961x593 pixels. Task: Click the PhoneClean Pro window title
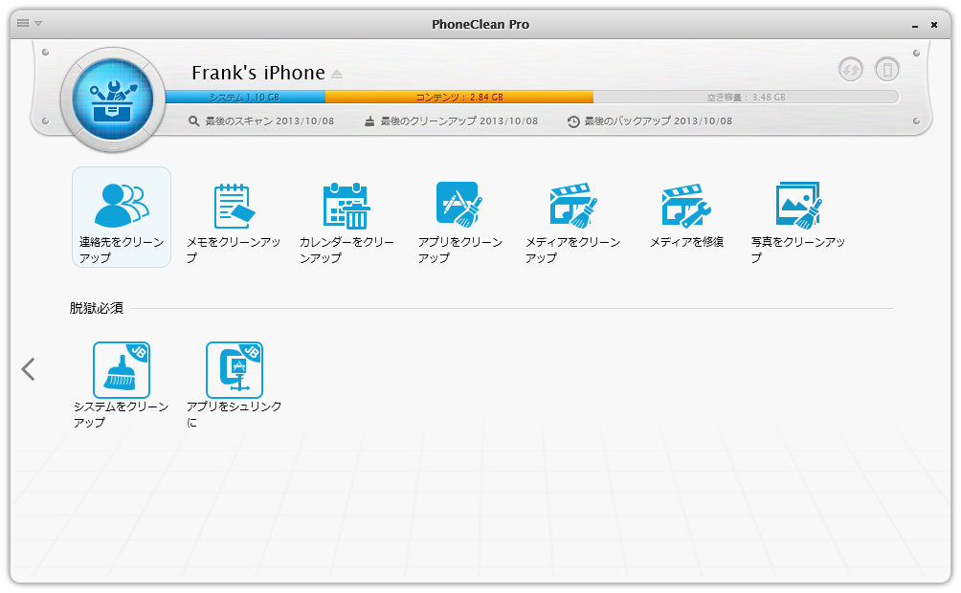[480, 25]
